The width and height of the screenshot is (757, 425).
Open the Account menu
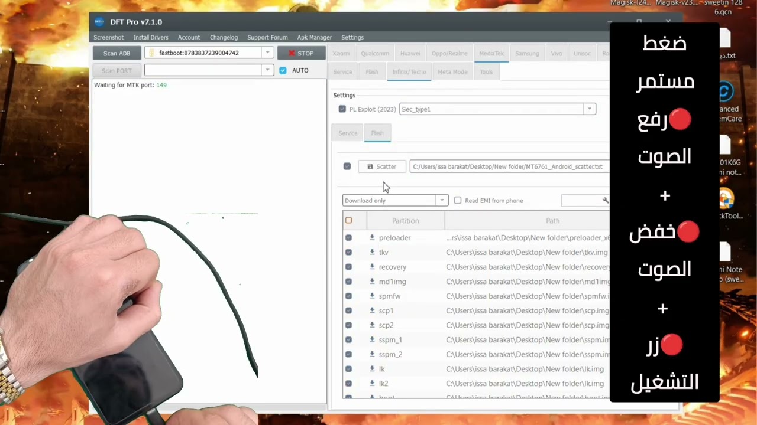[189, 37]
